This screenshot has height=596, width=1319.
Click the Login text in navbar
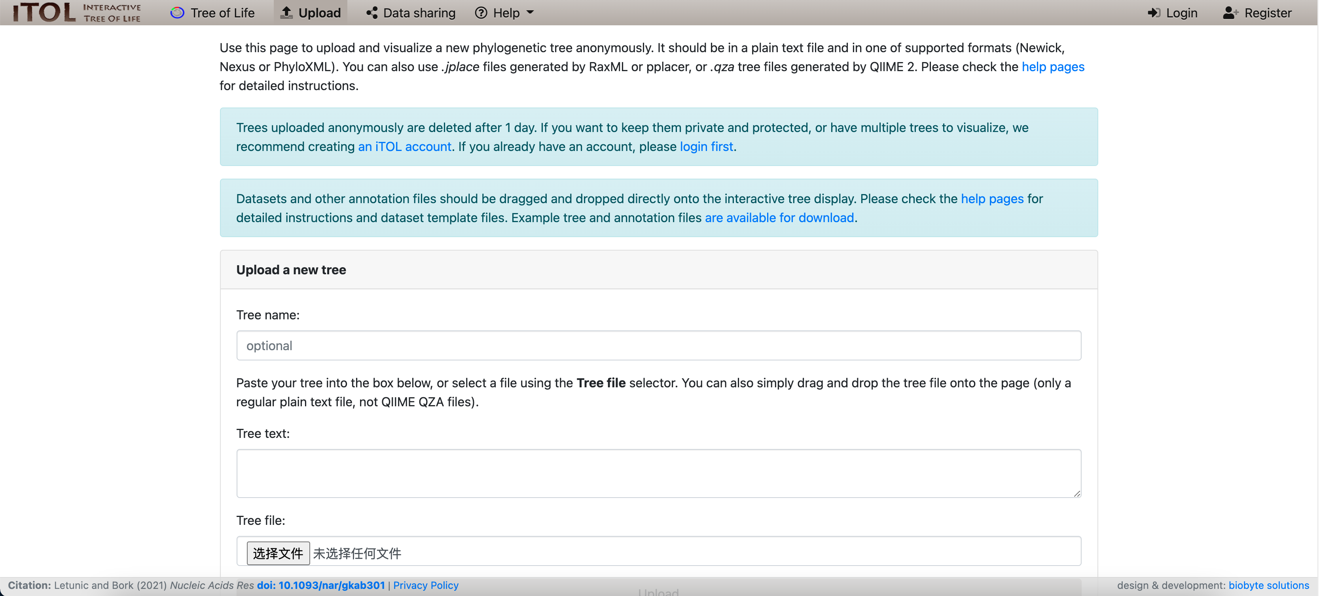[1181, 13]
